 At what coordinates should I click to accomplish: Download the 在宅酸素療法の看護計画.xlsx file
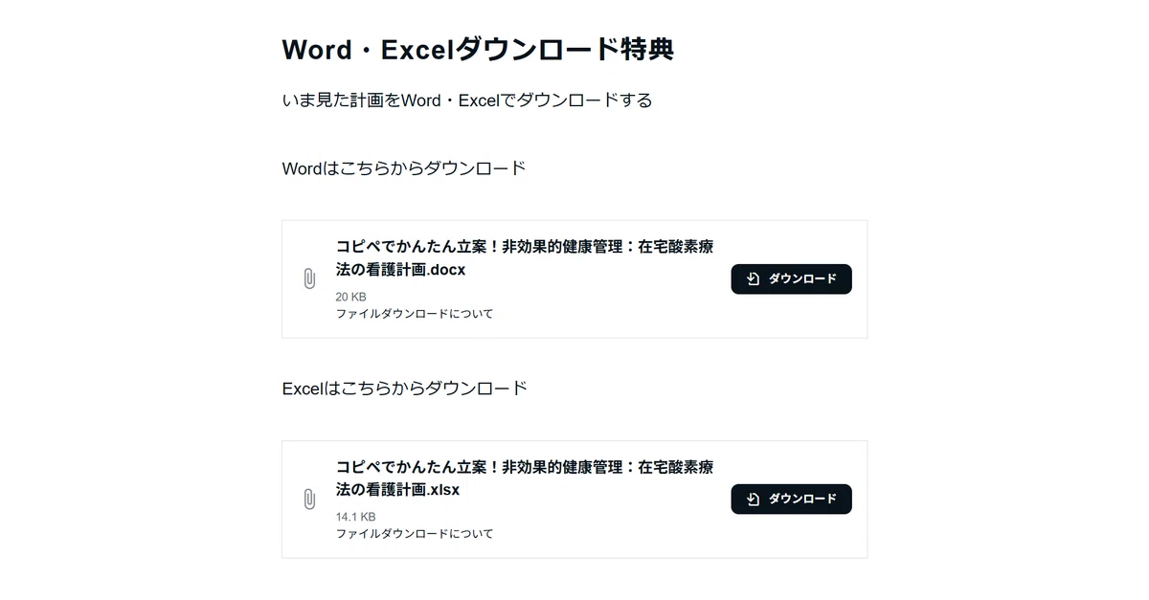click(791, 500)
